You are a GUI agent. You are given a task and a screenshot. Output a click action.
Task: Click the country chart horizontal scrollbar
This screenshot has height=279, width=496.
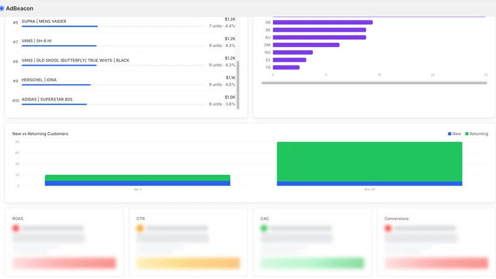pyautogui.click(x=374, y=83)
